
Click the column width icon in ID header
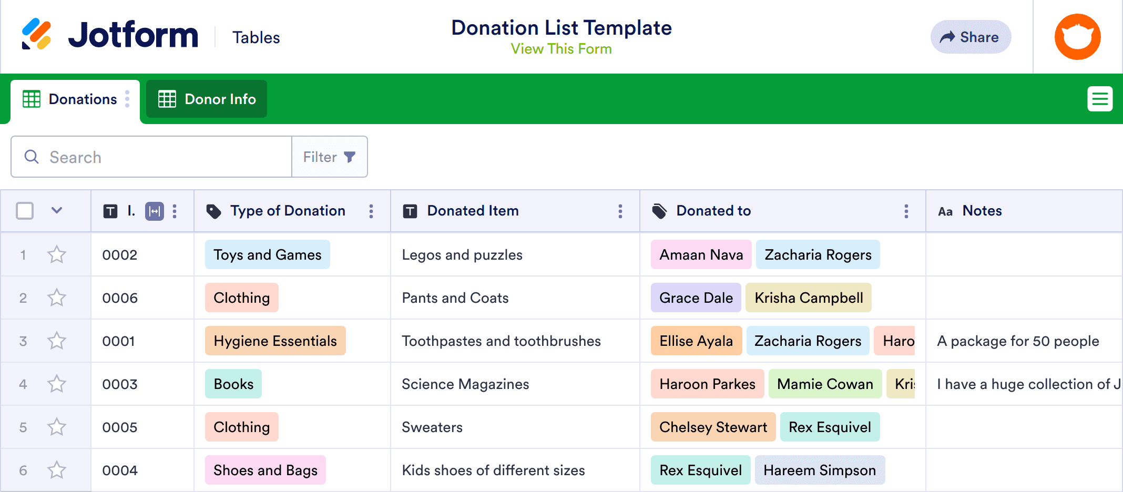coord(154,211)
